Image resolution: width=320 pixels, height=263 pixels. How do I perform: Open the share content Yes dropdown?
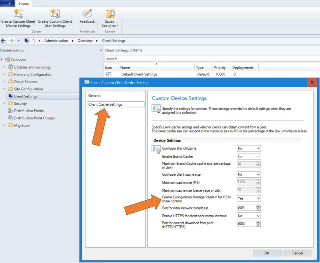249,198
